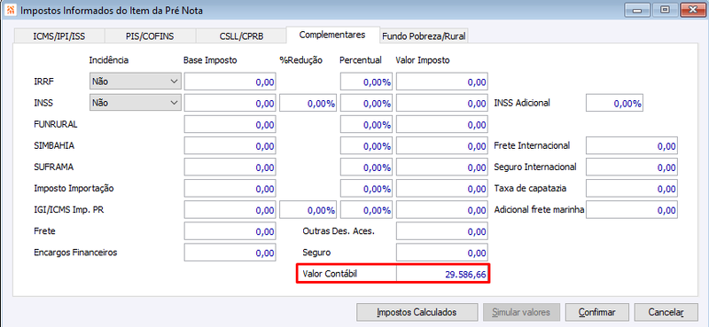Click the IRRF Base Imposto field

point(230,82)
